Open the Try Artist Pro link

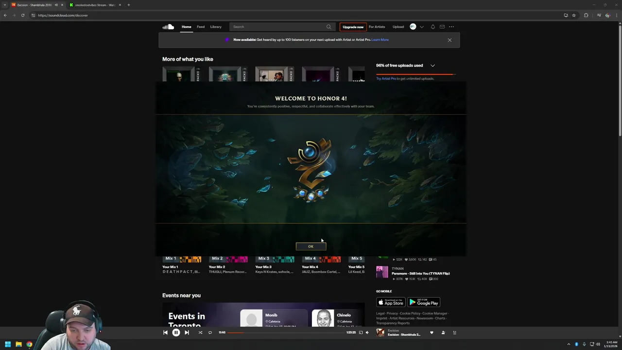[386, 78]
